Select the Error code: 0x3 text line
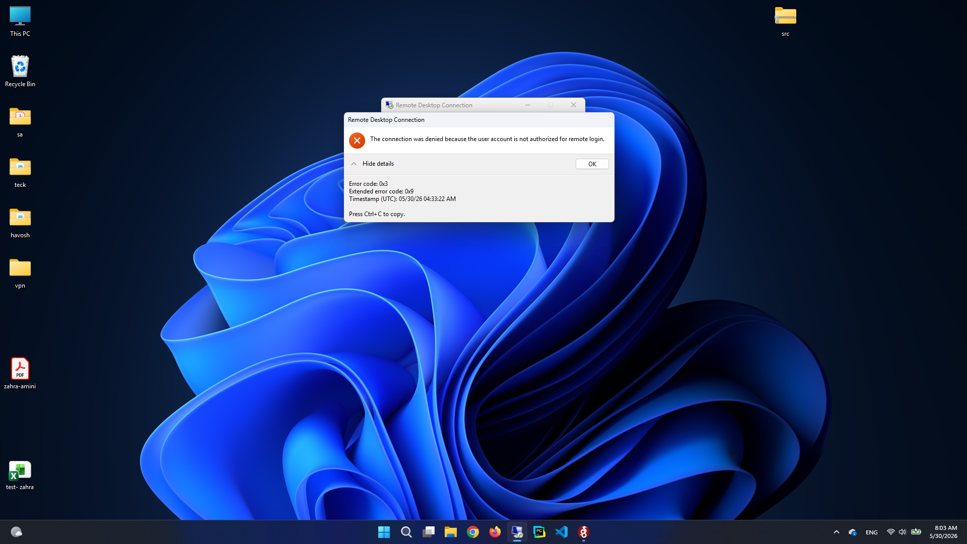967x544 pixels. click(368, 184)
